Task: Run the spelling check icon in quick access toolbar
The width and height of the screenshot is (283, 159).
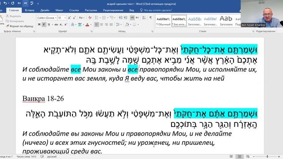Action: 31,3
